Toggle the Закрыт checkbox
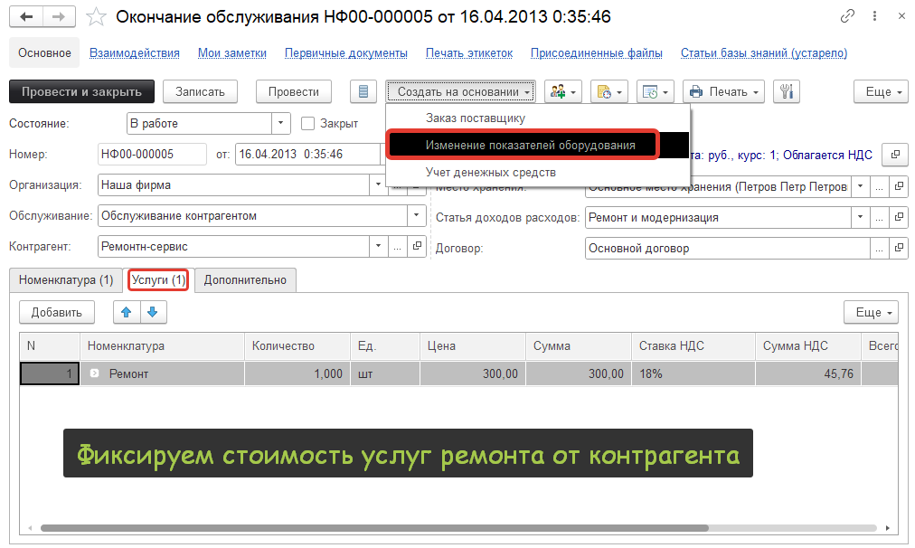This screenshot has height=548, width=915. [307, 123]
